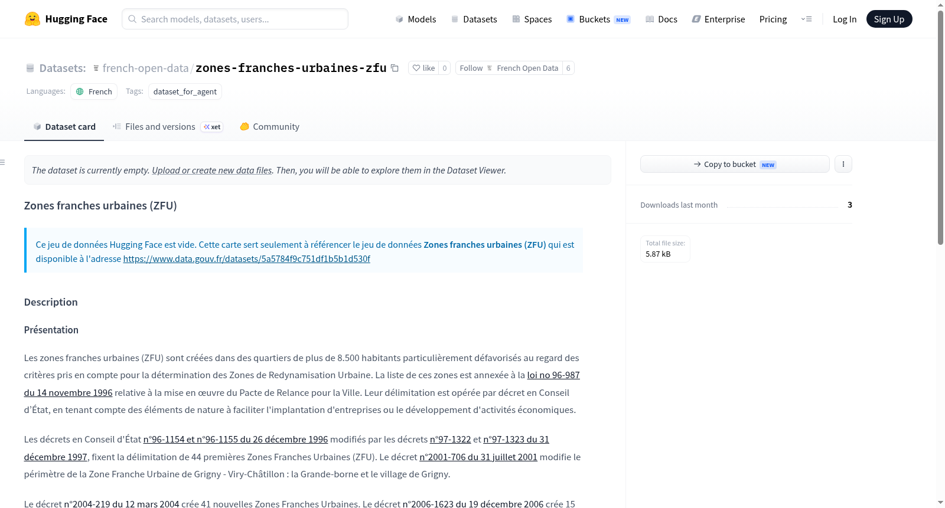Click the xet badge next to Files and versions
The width and height of the screenshot is (945, 508).
point(212,127)
